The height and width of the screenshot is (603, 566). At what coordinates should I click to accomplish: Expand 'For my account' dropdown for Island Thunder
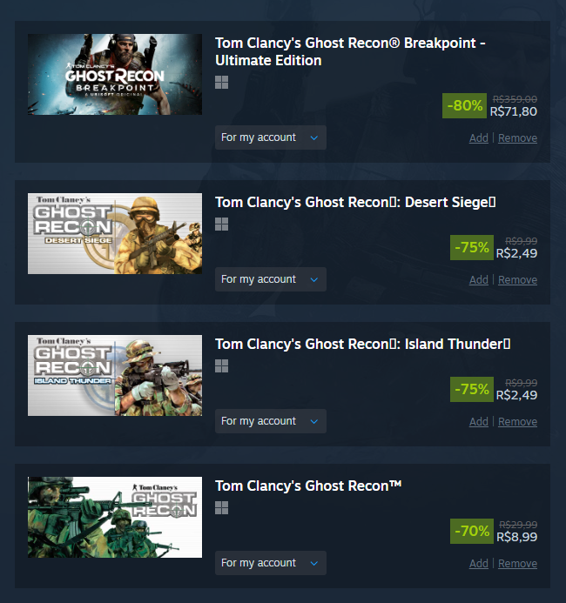271,421
